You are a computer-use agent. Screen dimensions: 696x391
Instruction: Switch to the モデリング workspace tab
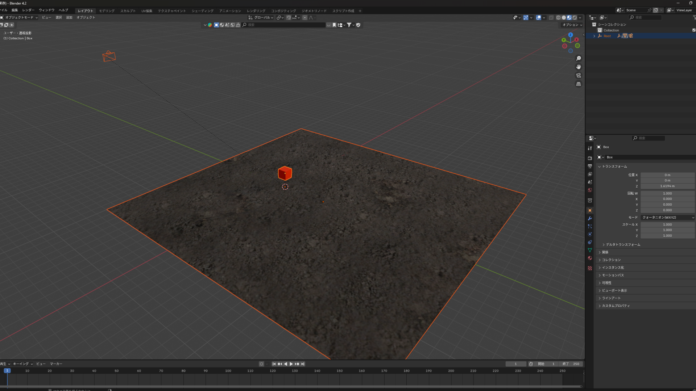coord(107,11)
